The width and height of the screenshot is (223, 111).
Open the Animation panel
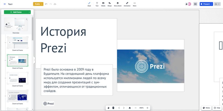tap(127, 4)
